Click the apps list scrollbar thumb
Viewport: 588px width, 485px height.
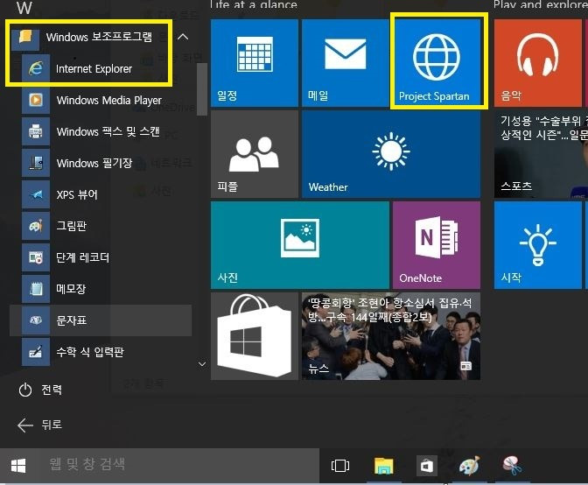[x=202, y=89]
